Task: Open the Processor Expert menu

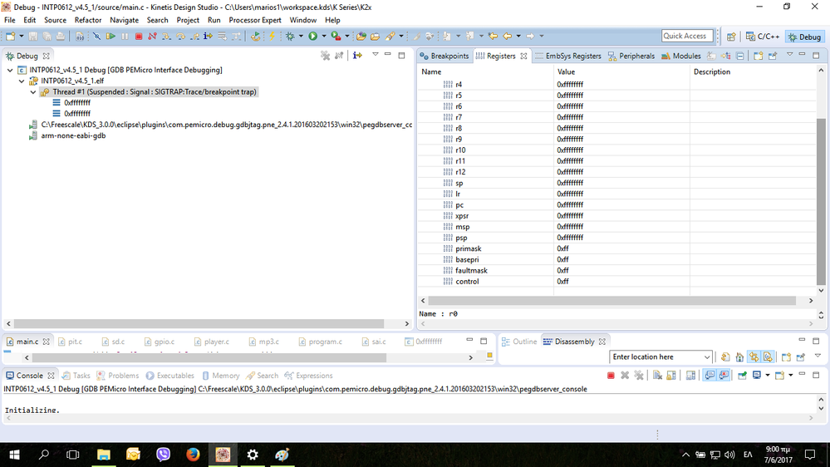Action: [x=254, y=20]
